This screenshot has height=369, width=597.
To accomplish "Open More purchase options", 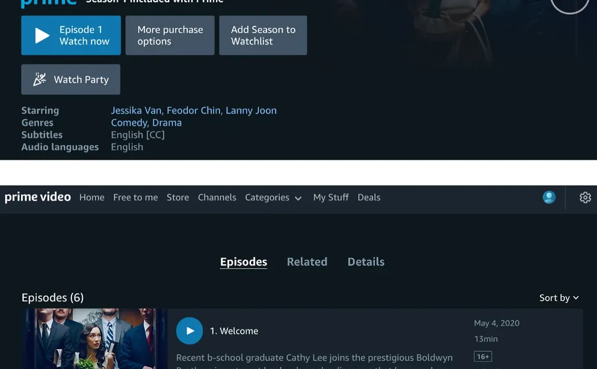I will pos(170,35).
